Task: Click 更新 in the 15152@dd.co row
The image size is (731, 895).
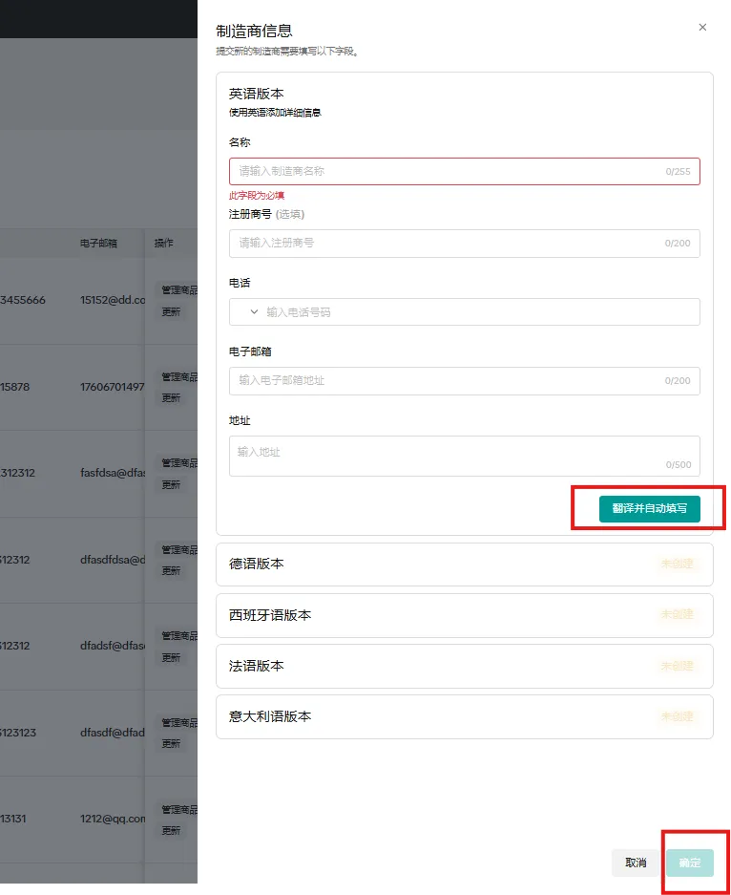Action: tap(171, 311)
